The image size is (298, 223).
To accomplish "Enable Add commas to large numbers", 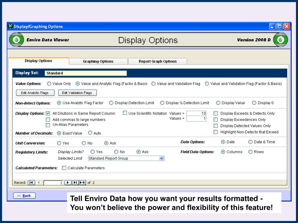I will tap(48, 120).
